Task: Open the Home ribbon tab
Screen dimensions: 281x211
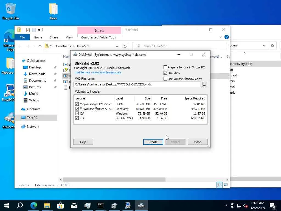Action: (x=38, y=37)
